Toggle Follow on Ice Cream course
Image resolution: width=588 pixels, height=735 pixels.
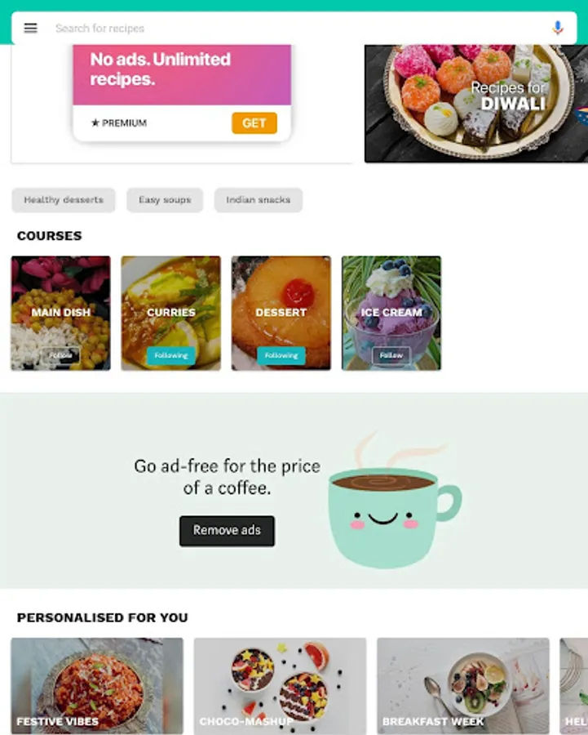point(391,355)
